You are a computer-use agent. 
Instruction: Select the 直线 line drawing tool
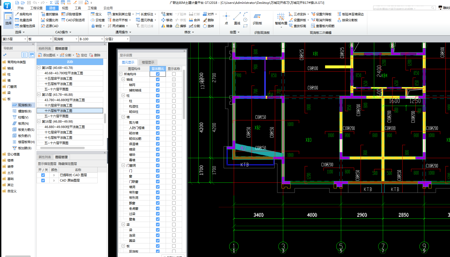[x=237, y=18]
